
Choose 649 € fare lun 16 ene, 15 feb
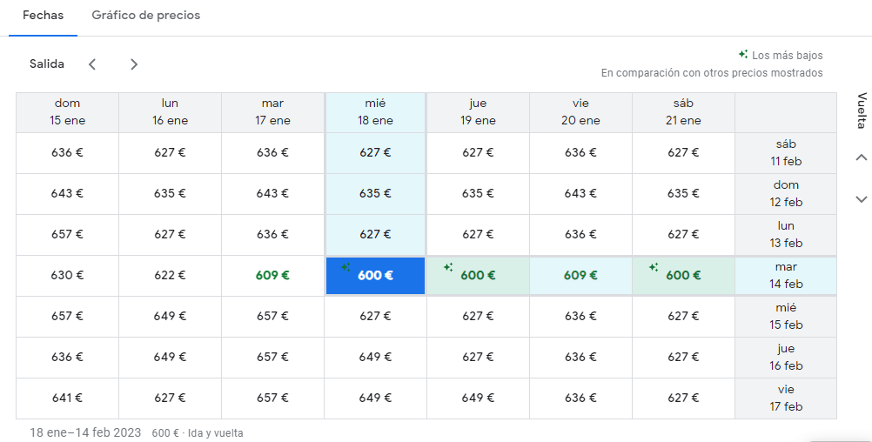170,317
